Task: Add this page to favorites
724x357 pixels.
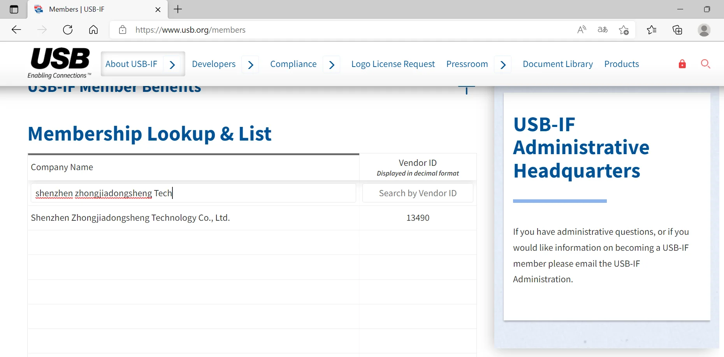Action: [624, 30]
